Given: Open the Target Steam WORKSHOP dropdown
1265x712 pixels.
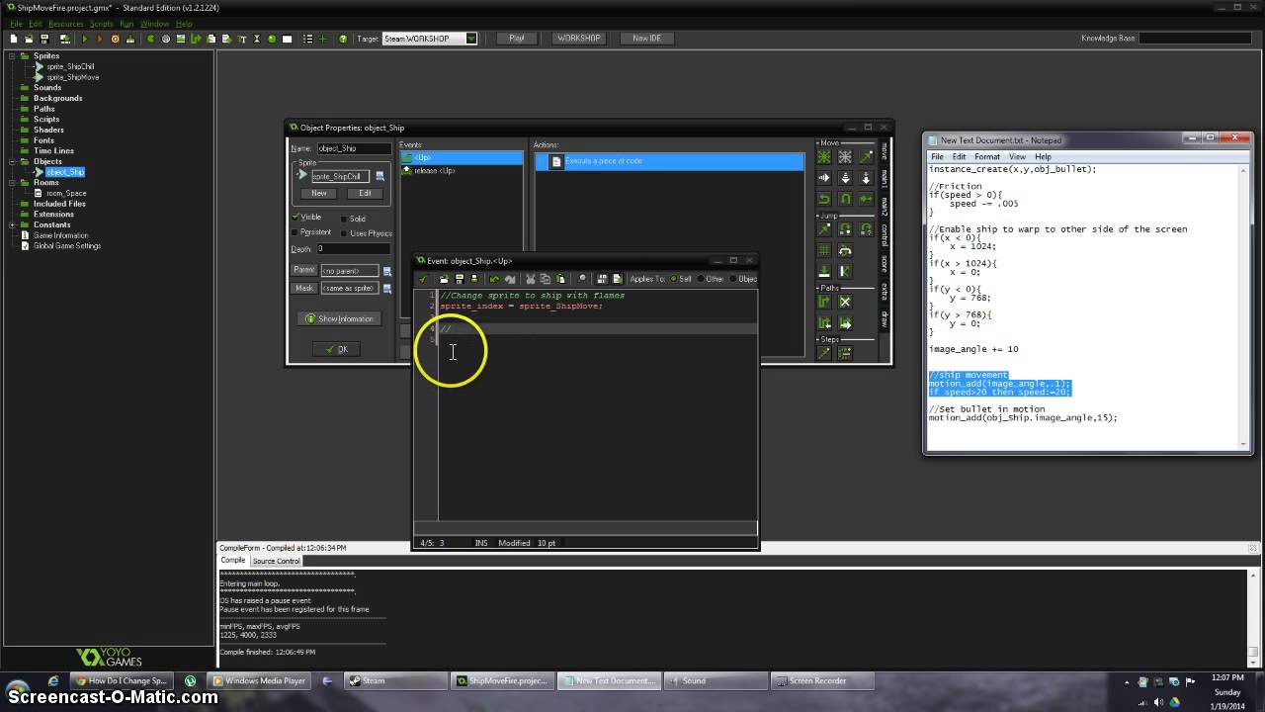Looking at the screenshot, I should tap(471, 39).
